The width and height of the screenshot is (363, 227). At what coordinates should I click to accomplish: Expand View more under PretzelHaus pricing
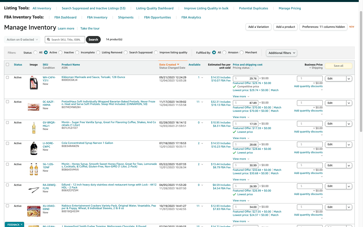(241, 117)
